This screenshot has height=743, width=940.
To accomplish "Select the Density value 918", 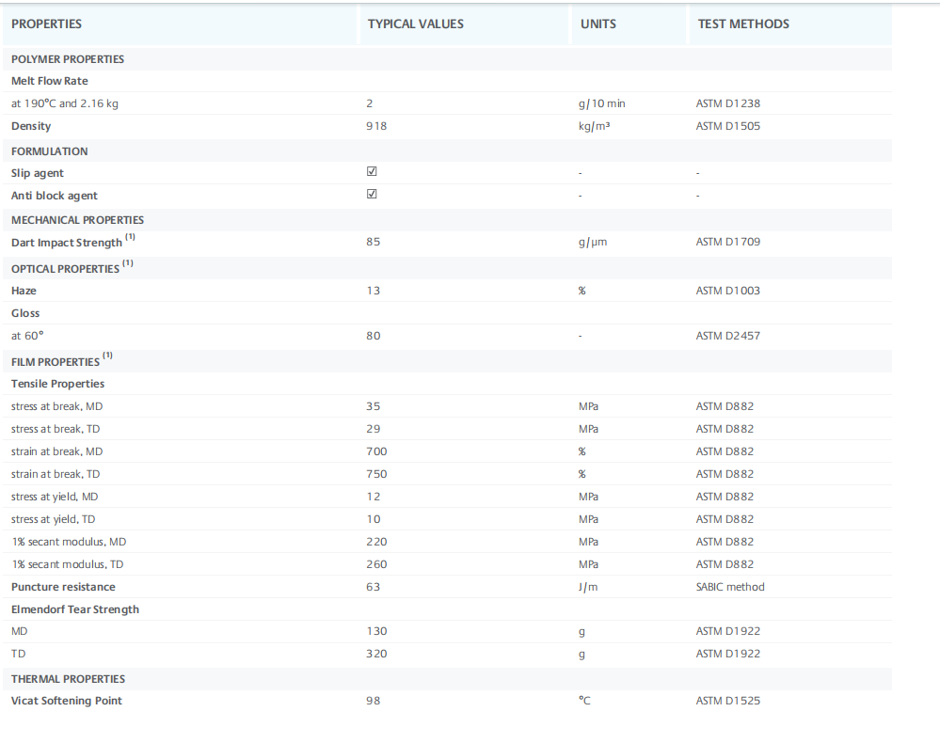I will tap(375, 126).
